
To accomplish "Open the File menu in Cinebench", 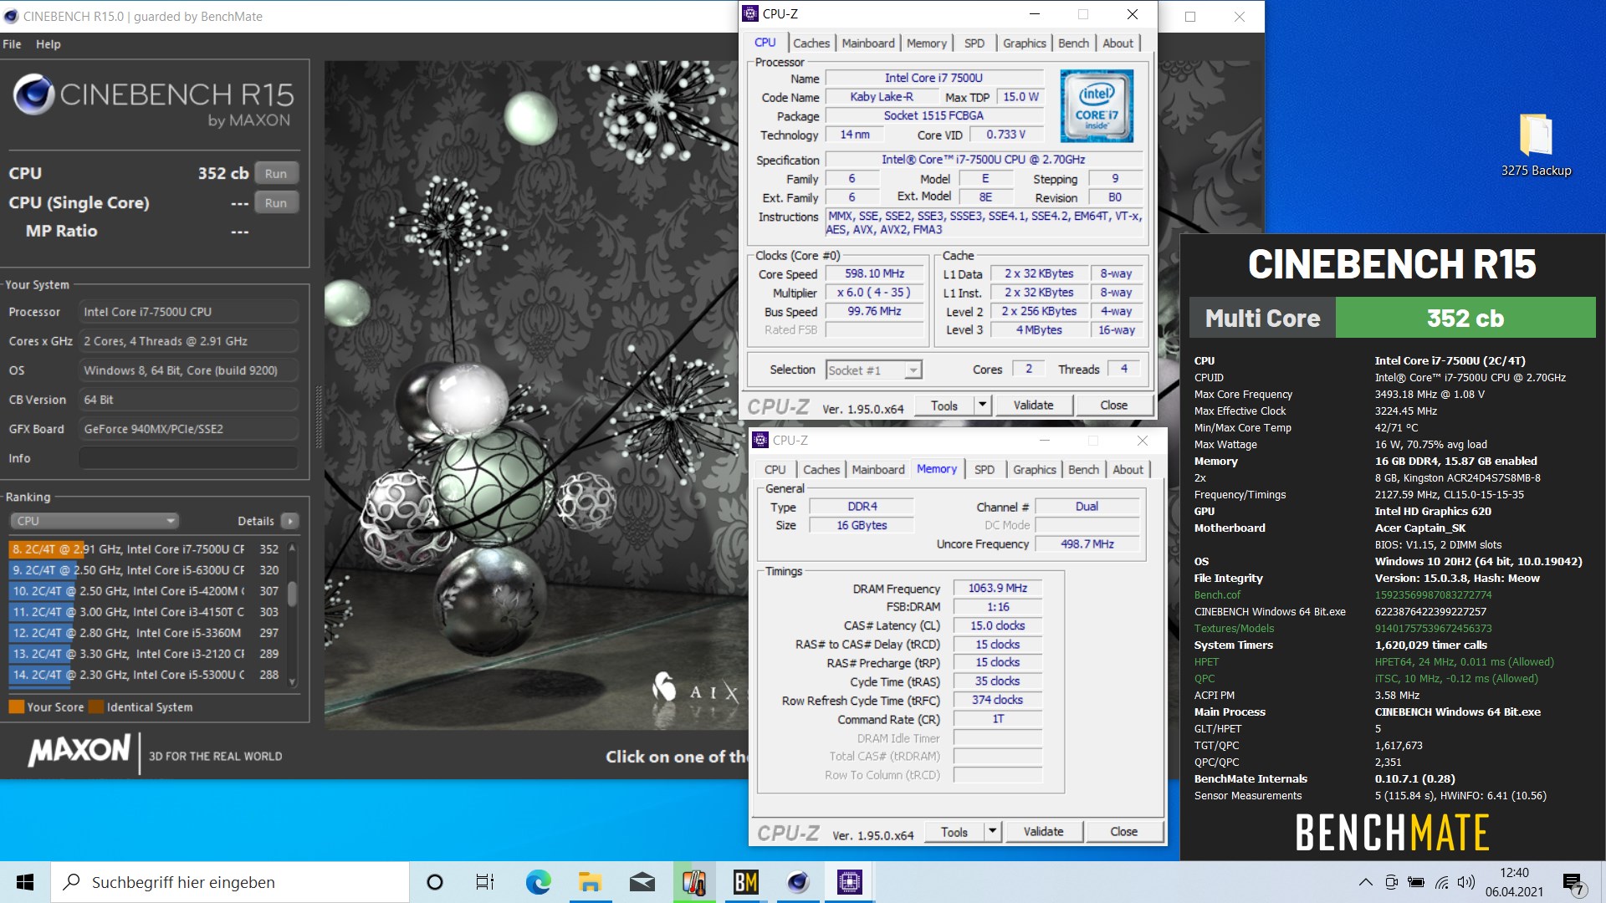I will coord(12,44).
